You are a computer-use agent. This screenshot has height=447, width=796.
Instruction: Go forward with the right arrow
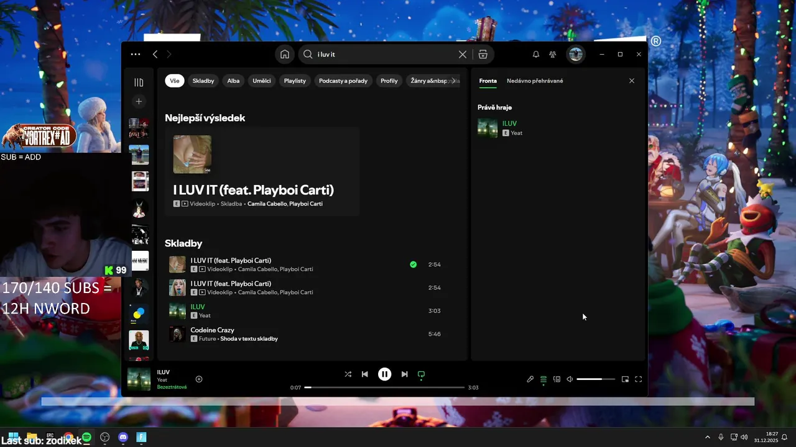169,55
